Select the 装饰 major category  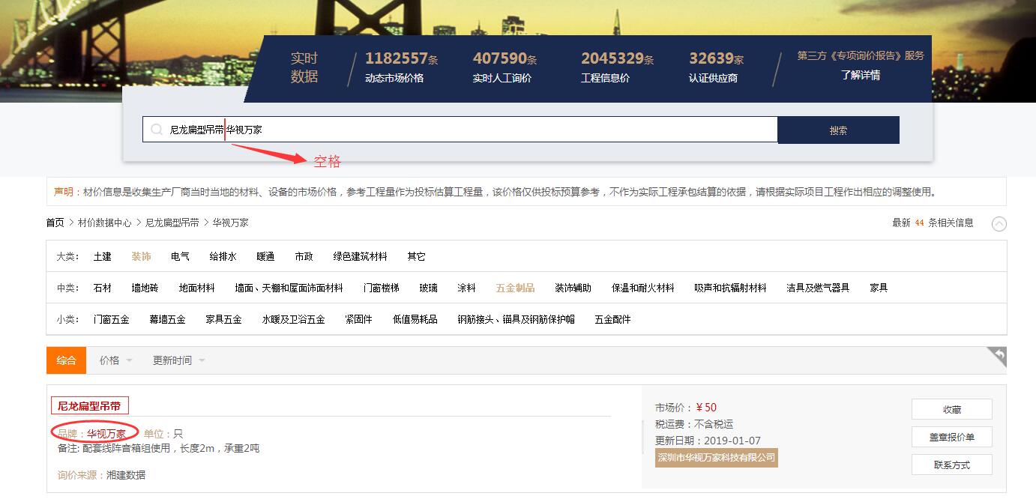tap(141, 256)
